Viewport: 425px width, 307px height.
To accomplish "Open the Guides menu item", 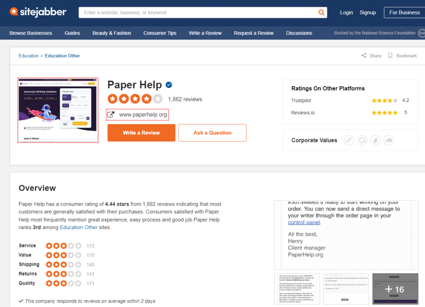I will coord(72,33).
